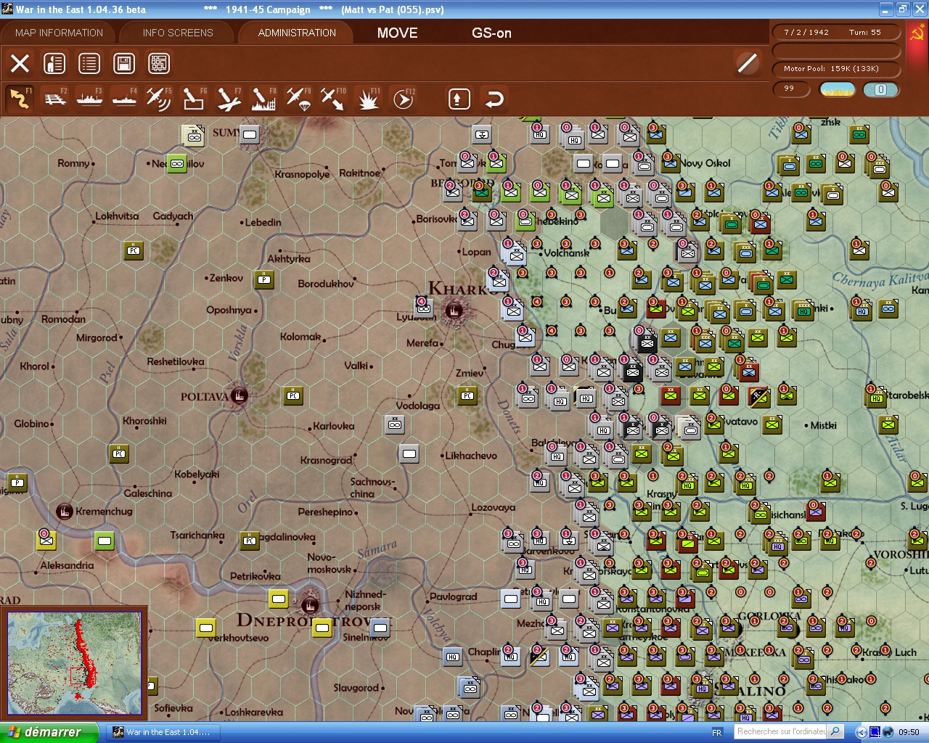Click the Mistki town label
Image resolution: width=929 pixels, height=743 pixels.
point(824,425)
